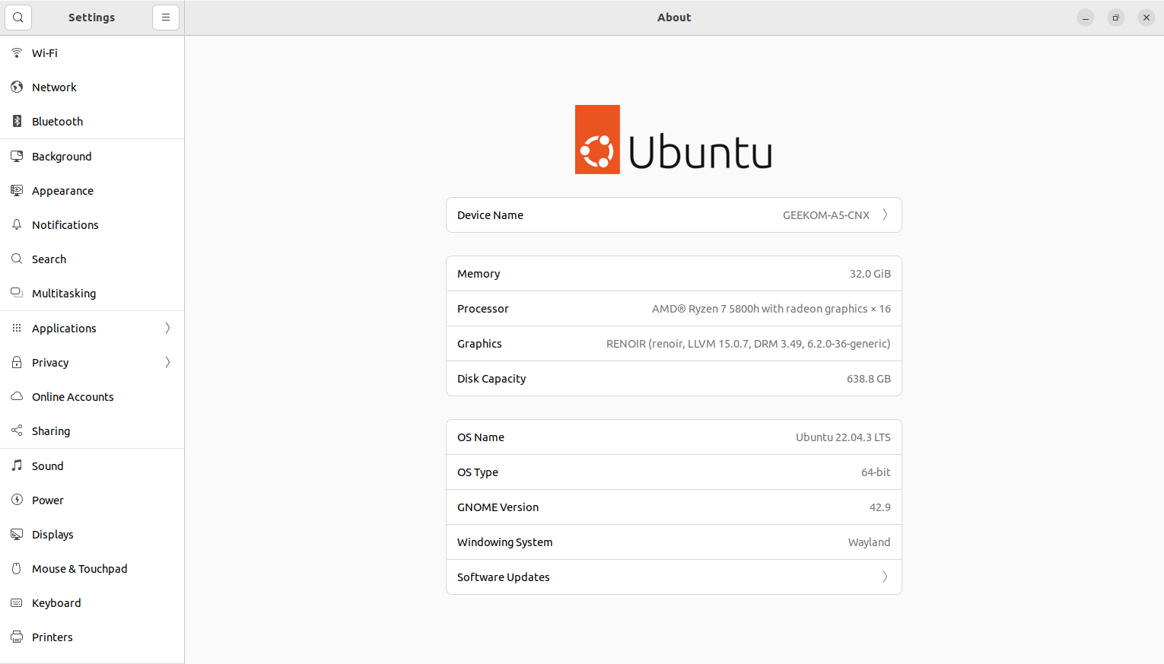Open Device Name row chevron

click(x=885, y=214)
